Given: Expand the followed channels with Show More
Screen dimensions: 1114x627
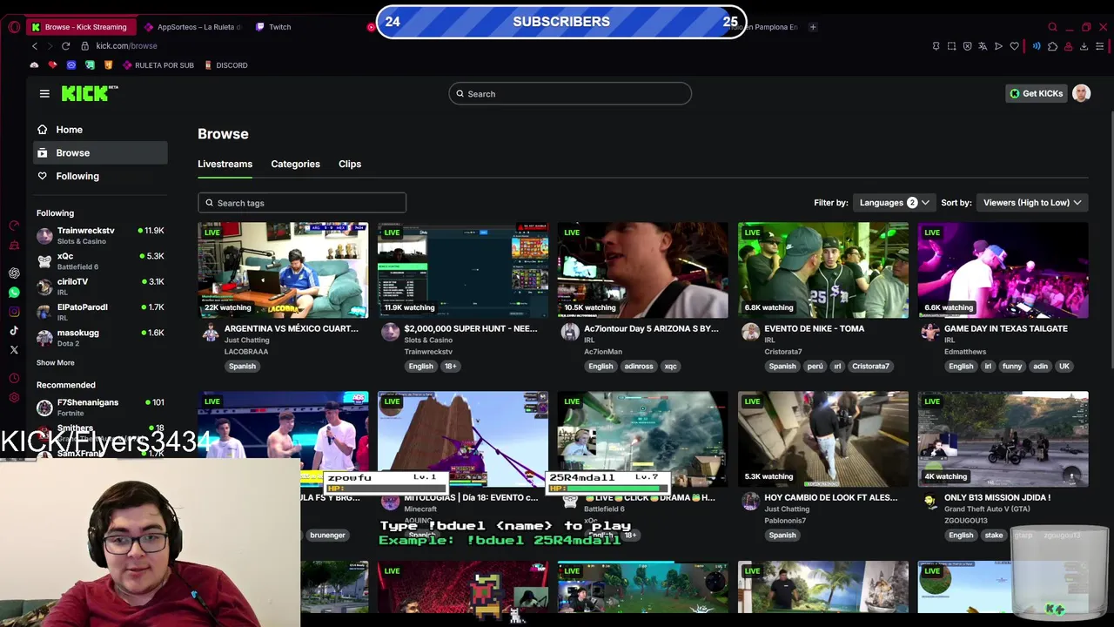Looking at the screenshot, I should point(55,362).
